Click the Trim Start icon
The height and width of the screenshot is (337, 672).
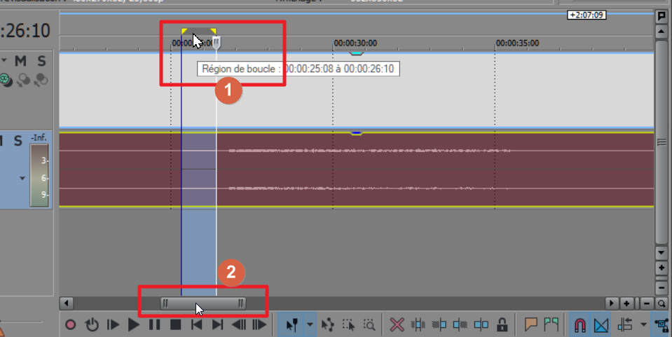click(x=439, y=324)
